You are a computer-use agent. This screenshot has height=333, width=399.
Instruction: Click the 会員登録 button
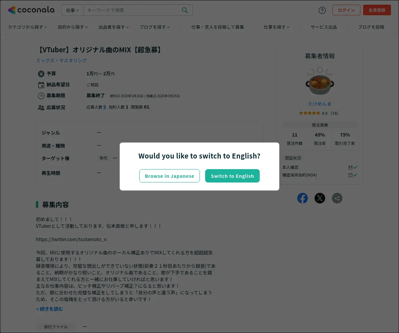(377, 10)
